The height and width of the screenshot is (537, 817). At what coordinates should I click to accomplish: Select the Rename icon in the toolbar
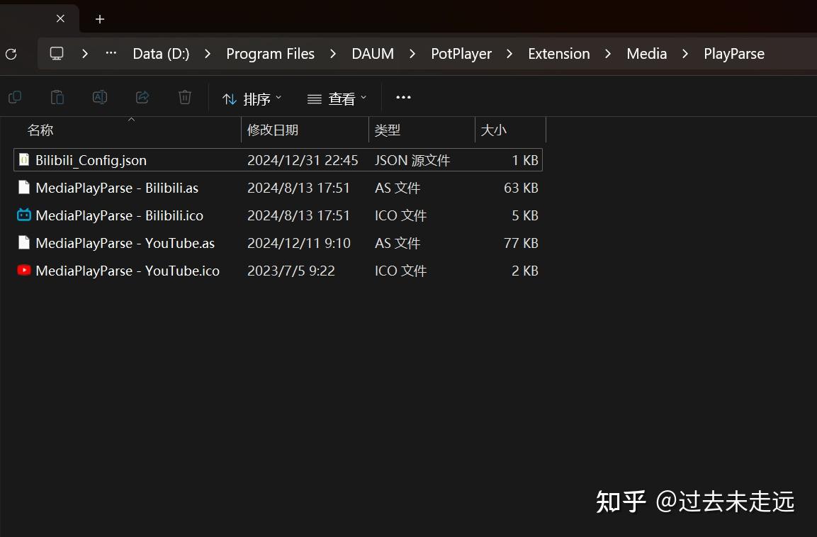coord(100,97)
